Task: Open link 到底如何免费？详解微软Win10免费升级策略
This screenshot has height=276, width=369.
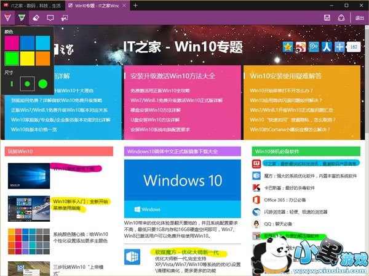Action: point(57,100)
